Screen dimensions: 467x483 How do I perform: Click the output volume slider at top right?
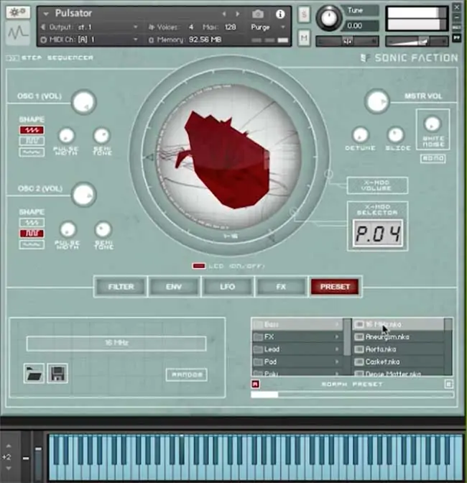[x=417, y=41]
